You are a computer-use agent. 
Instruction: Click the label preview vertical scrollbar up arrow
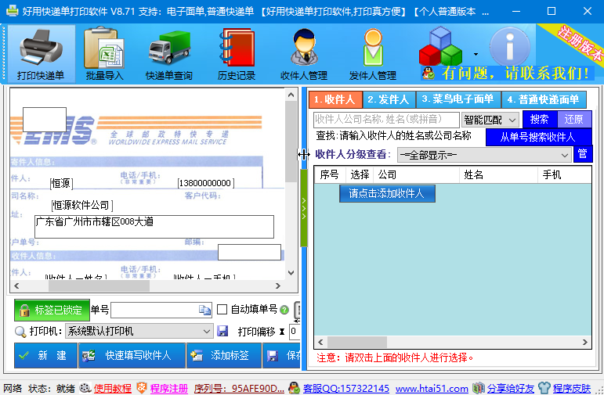tap(291, 95)
